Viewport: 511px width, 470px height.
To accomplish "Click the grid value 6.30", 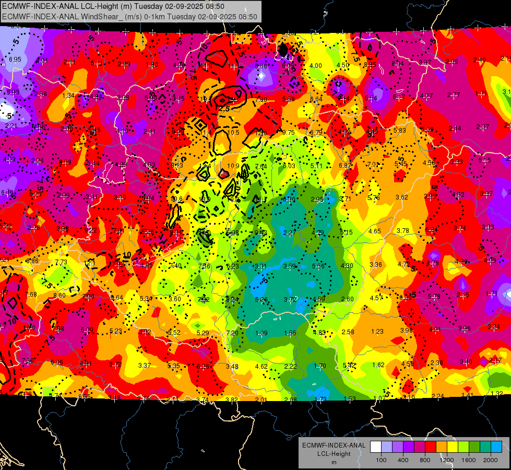I will 289,199.
